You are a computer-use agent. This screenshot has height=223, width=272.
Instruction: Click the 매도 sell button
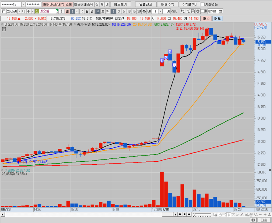217,18
